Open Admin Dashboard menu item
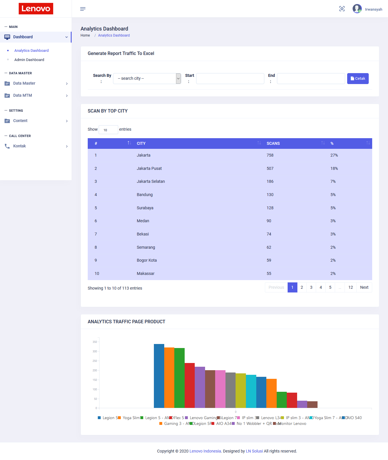Image resolution: width=388 pixels, height=460 pixels. (29, 60)
